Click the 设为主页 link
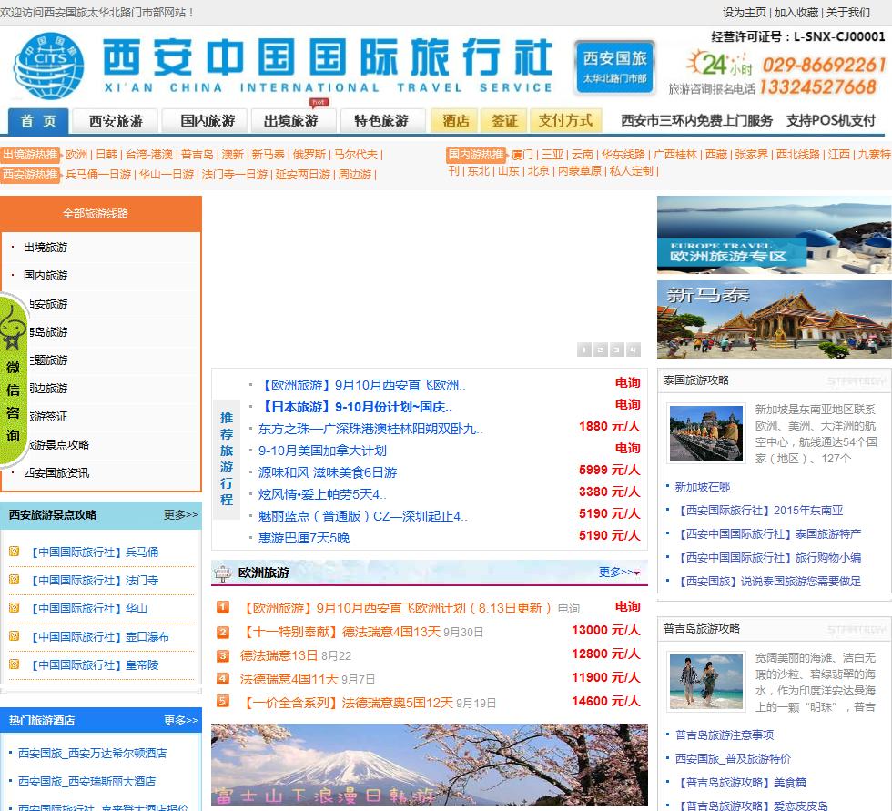This screenshot has width=892, height=811. pyautogui.click(x=745, y=13)
